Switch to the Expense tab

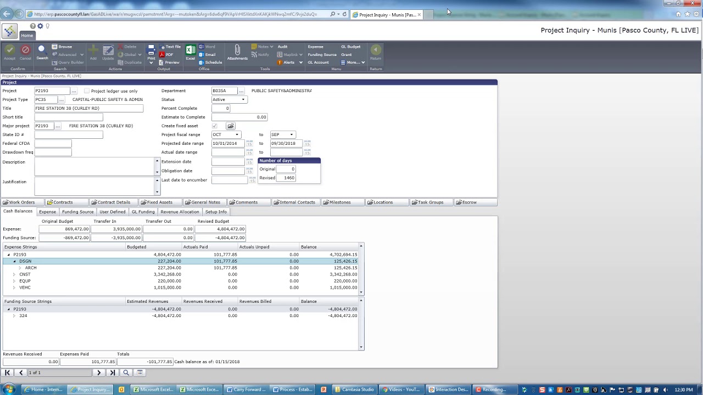tap(47, 212)
